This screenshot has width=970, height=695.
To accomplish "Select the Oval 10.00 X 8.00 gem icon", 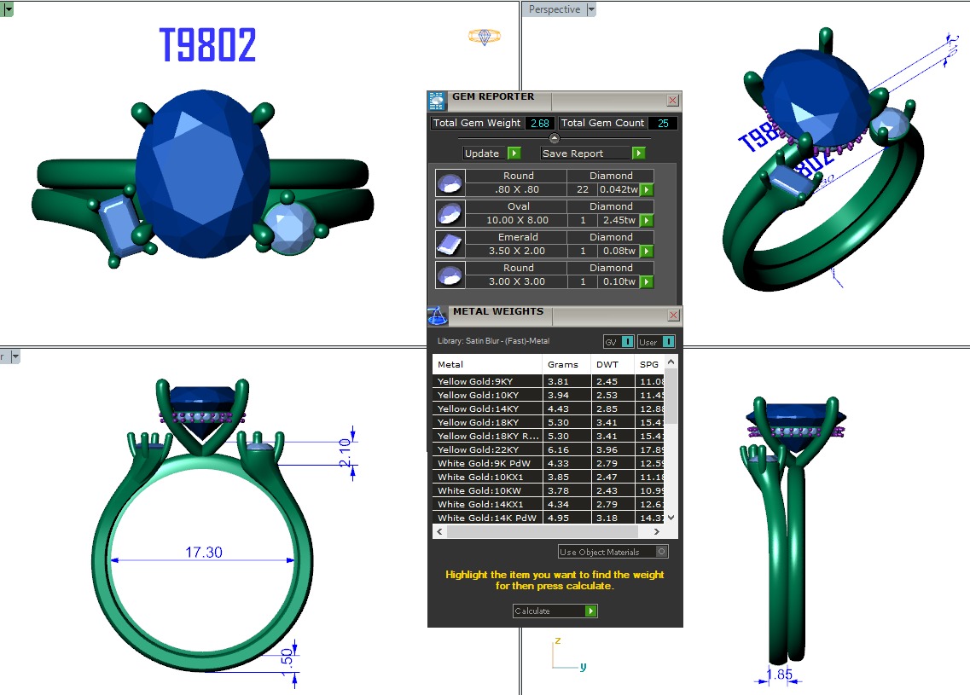I will 450,213.
